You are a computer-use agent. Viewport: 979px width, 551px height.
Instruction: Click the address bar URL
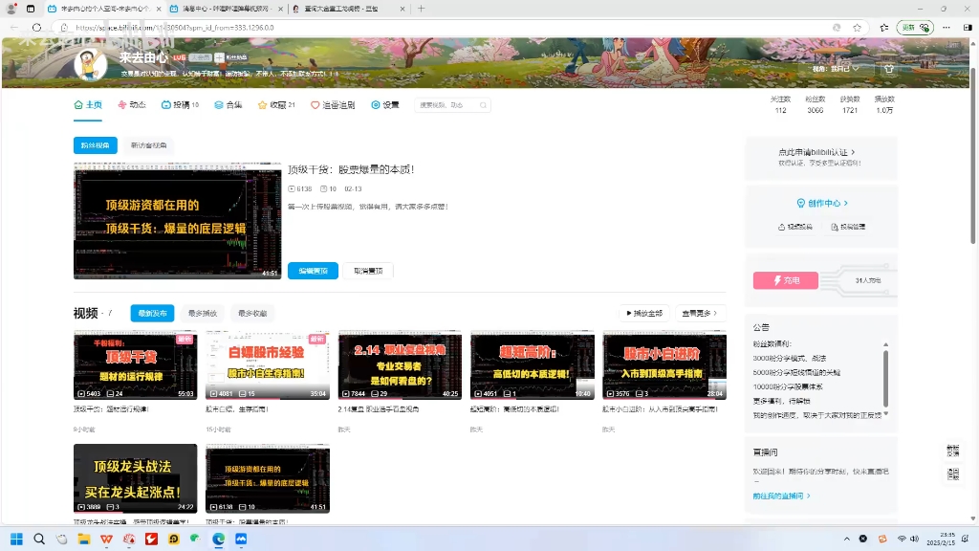click(175, 28)
